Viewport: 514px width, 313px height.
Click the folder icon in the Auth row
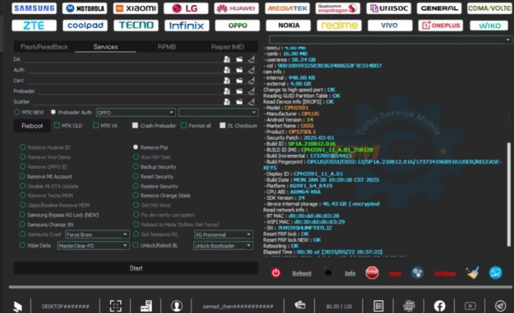tap(239, 70)
